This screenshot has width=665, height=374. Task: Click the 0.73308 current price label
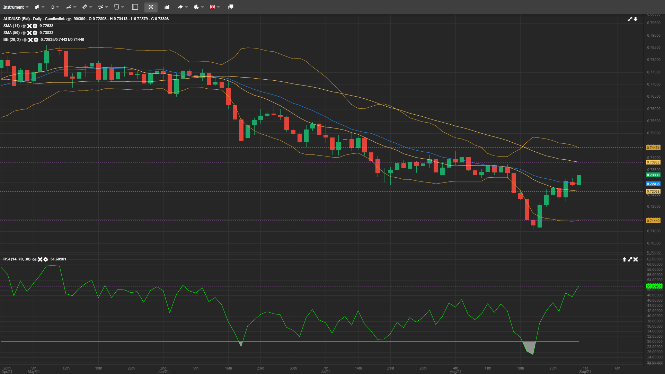[x=653, y=175]
